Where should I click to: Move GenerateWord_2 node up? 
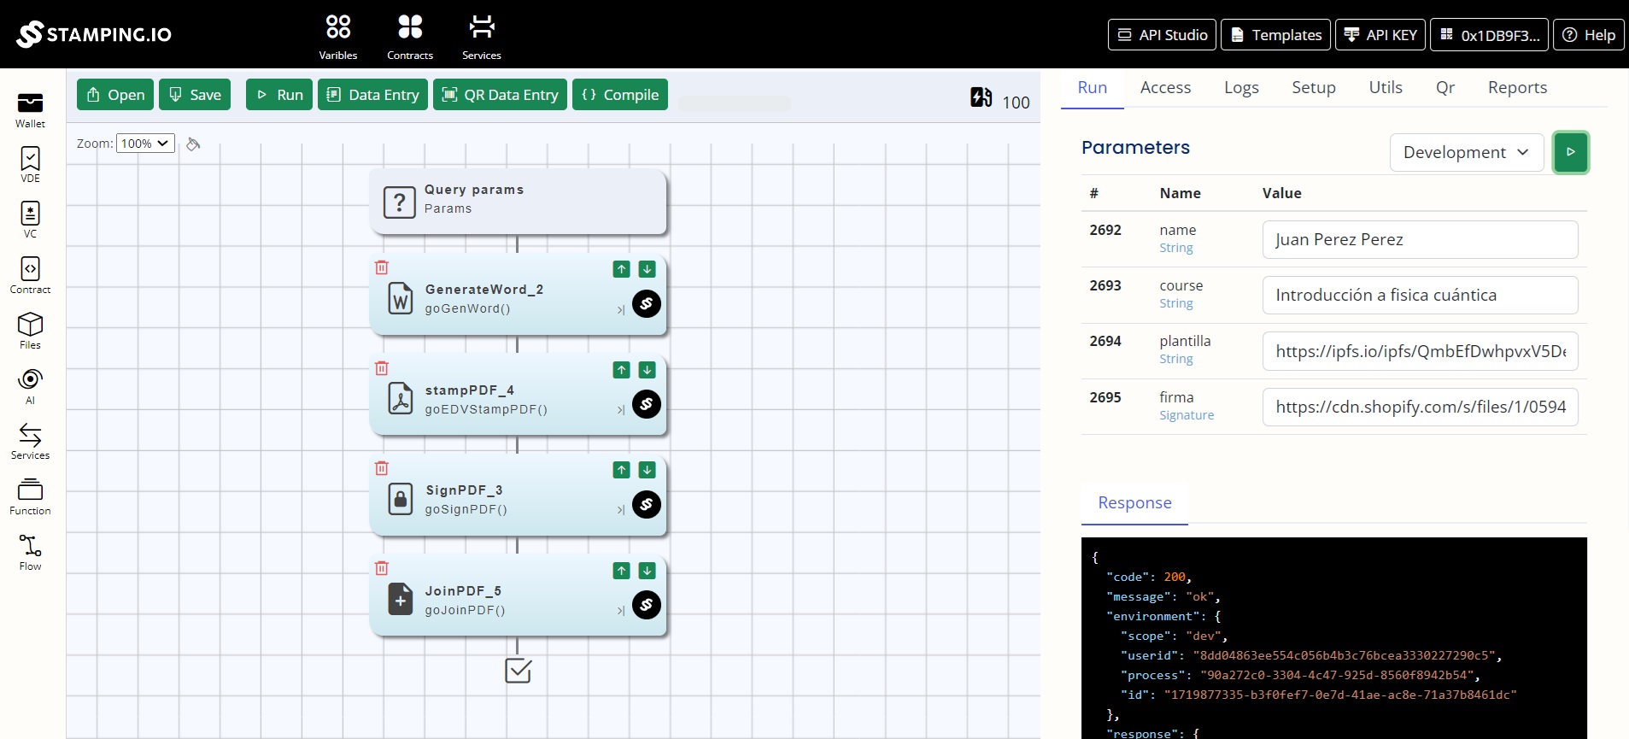[x=622, y=269]
